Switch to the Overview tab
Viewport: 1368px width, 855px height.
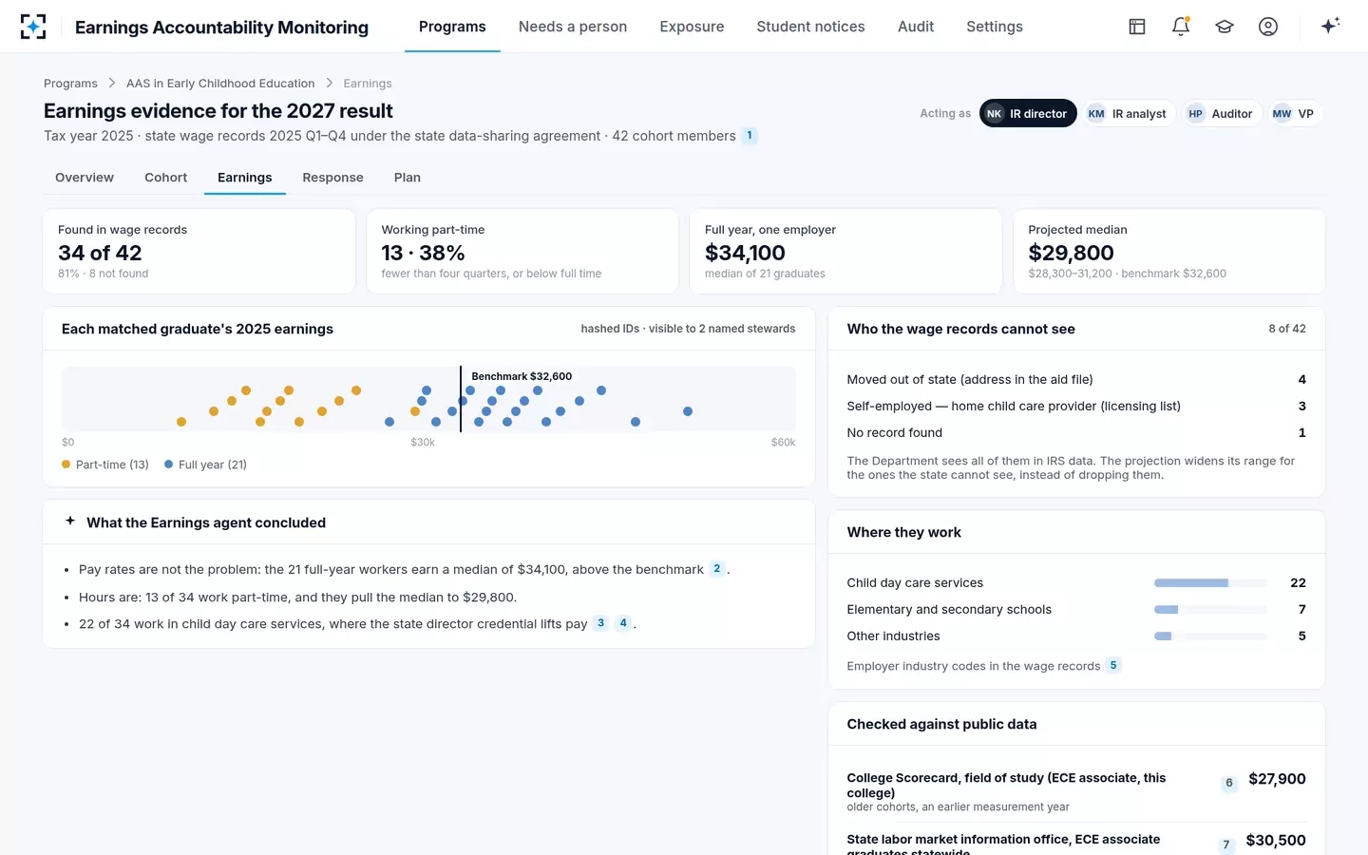85,178
